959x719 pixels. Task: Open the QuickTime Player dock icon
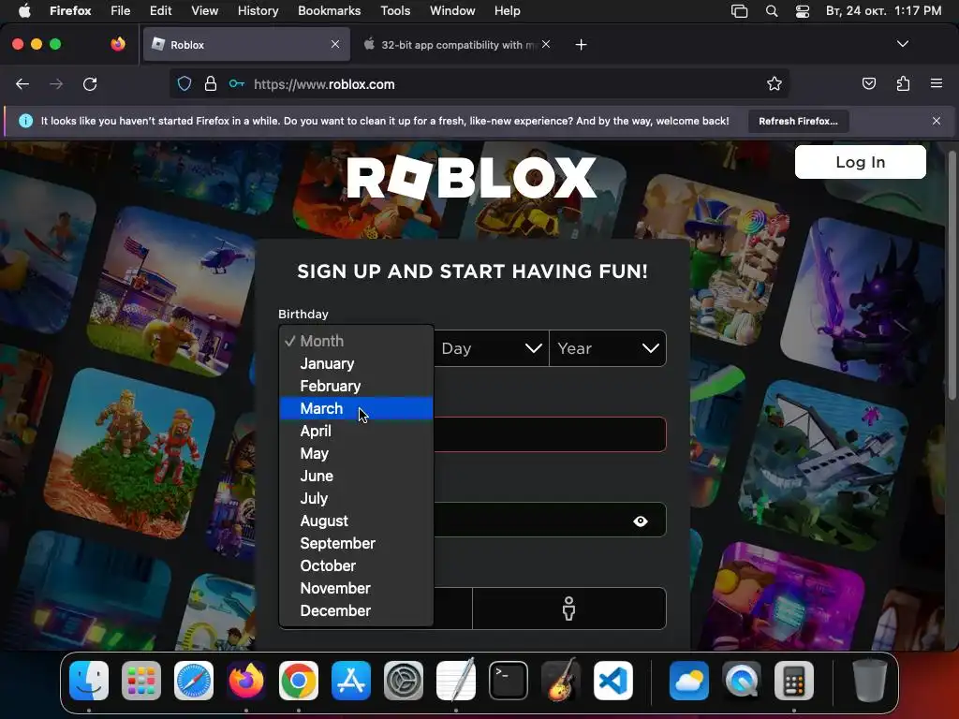pyautogui.click(x=742, y=681)
